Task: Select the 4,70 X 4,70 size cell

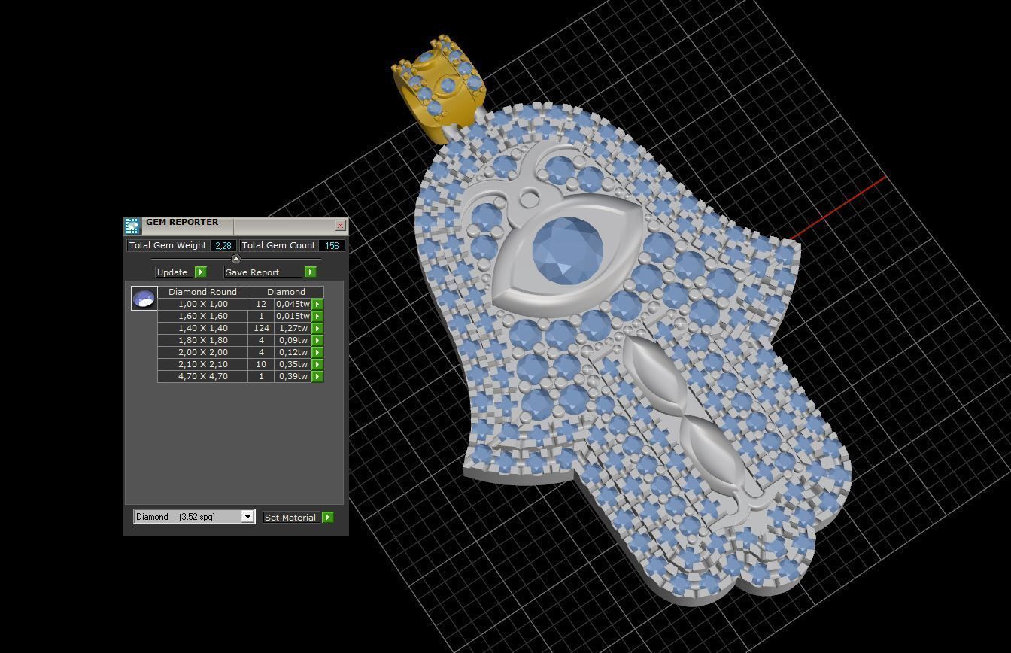Action: 202,376
